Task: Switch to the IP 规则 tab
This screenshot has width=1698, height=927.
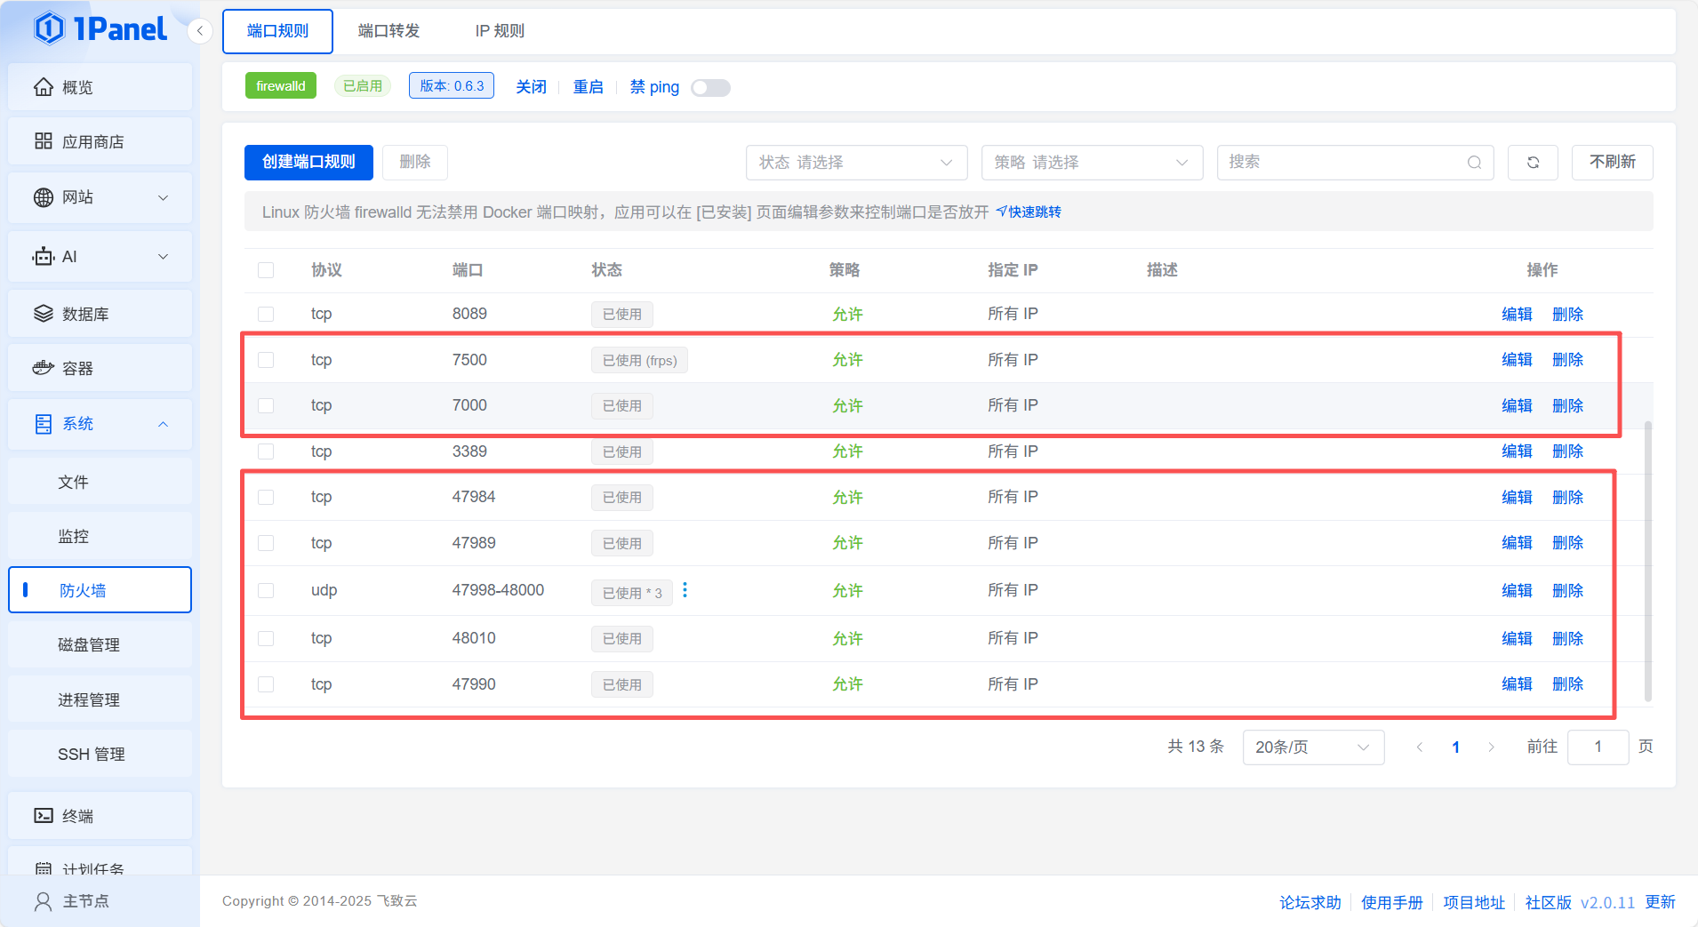Action: click(x=500, y=31)
